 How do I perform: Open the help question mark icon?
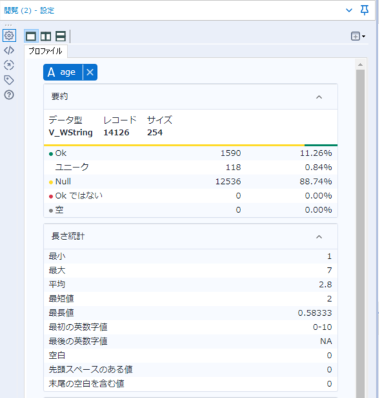tap(9, 95)
